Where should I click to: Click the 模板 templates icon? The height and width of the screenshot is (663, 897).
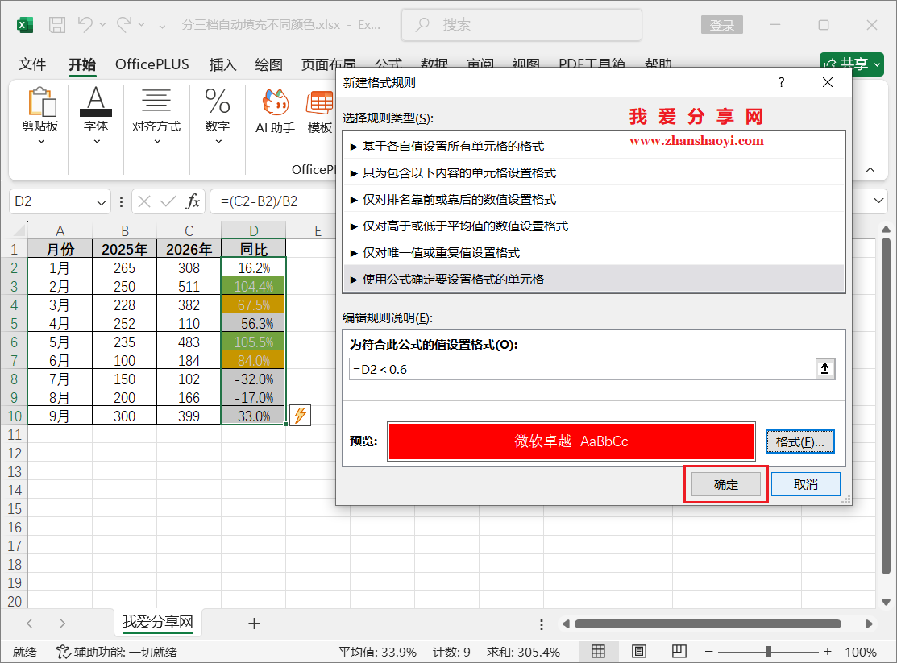320,111
